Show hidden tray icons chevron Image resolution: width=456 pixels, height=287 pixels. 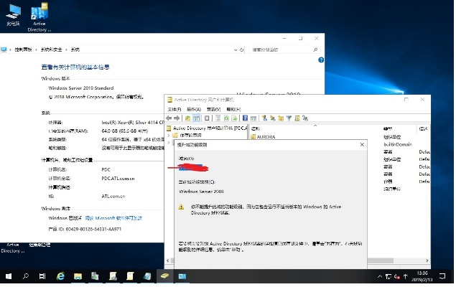[380, 276]
